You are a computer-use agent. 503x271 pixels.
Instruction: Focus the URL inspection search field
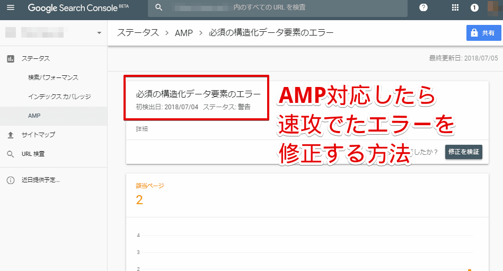click(286, 8)
